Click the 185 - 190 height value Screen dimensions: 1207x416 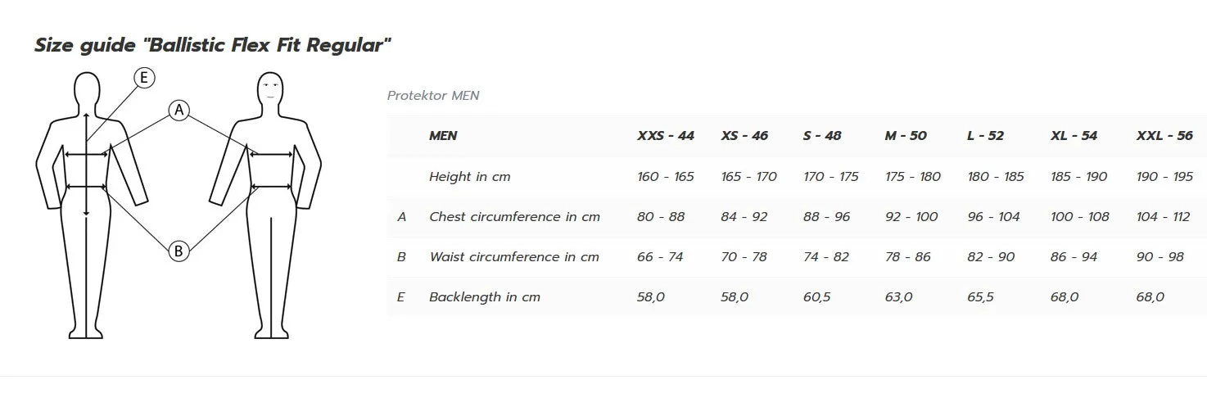point(1078,177)
